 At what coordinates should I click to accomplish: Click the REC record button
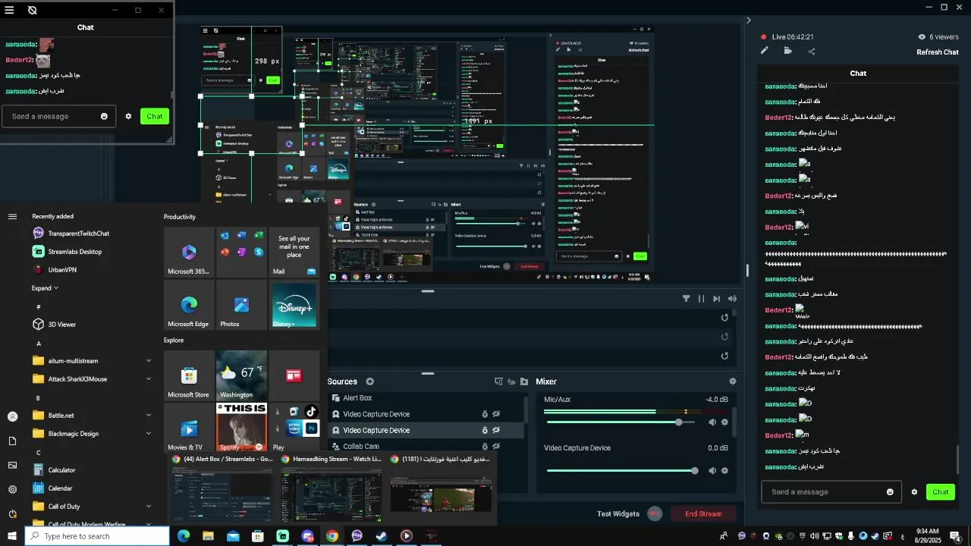(x=655, y=513)
